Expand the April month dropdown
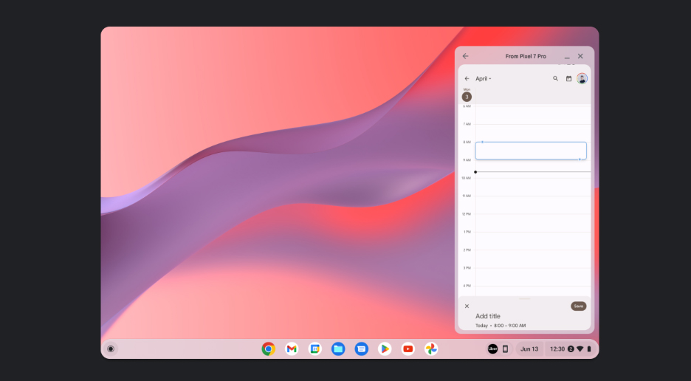The image size is (691, 381). 484,78
